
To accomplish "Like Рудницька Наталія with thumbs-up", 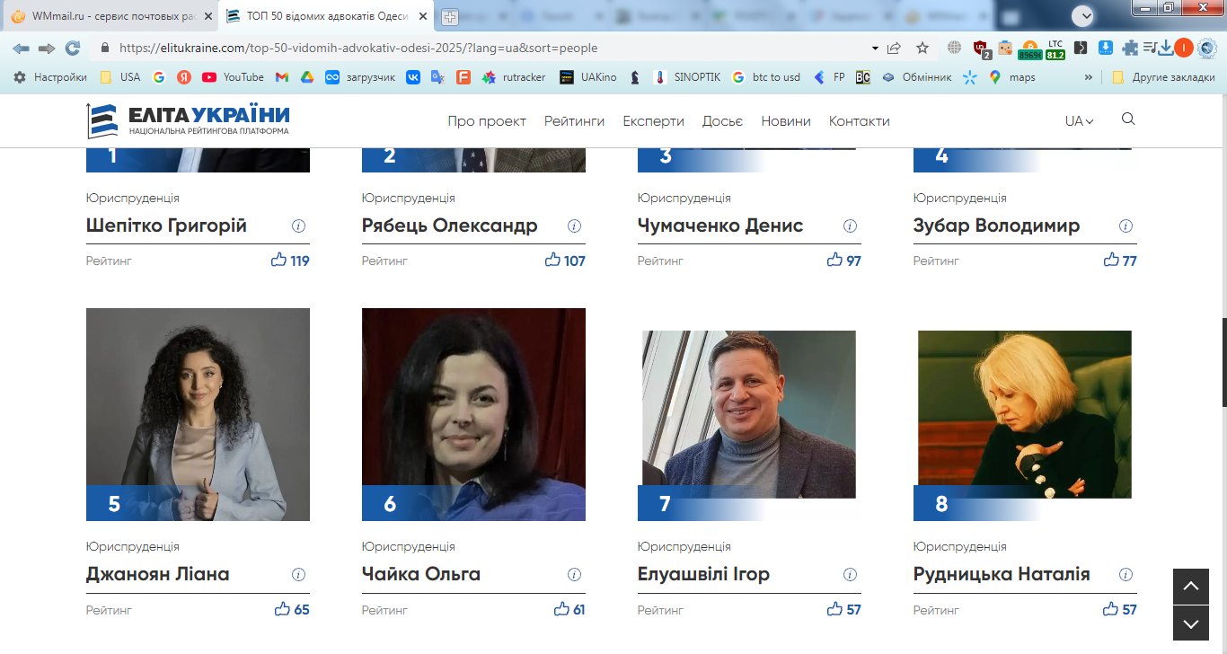I will pyautogui.click(x=1111, y=608).
